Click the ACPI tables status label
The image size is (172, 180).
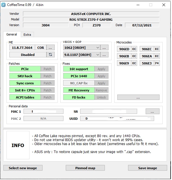click(x=25, y=97)
